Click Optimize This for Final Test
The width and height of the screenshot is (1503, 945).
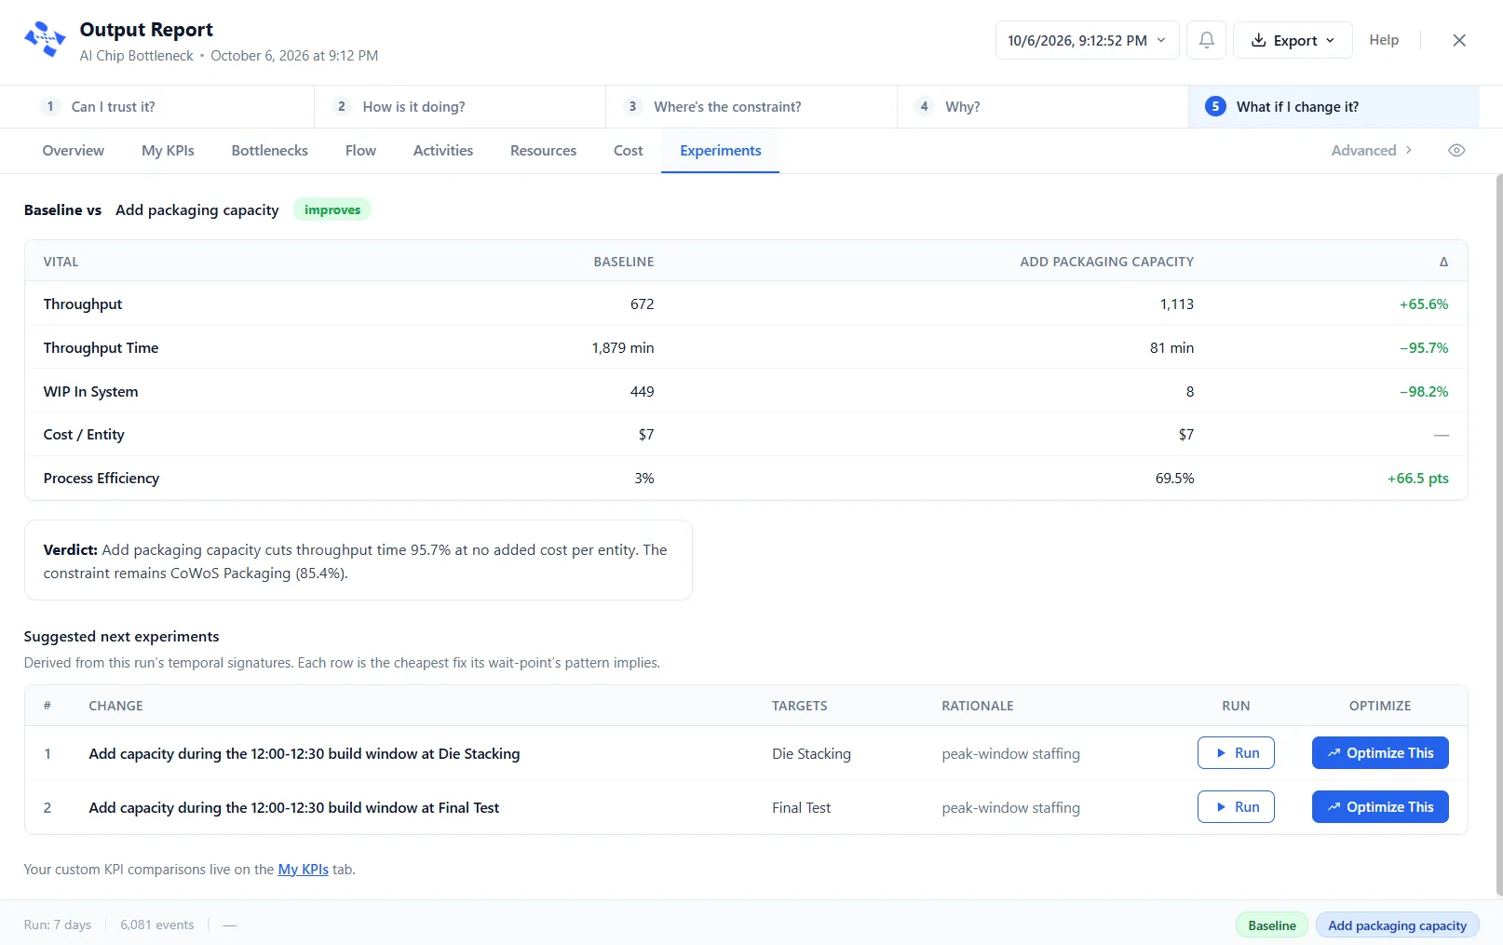pyautogui.click(x=1380, y=807)
